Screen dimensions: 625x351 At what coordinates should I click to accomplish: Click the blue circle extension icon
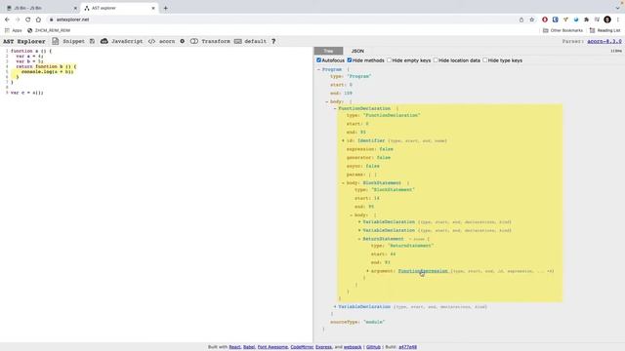(576, 19)
